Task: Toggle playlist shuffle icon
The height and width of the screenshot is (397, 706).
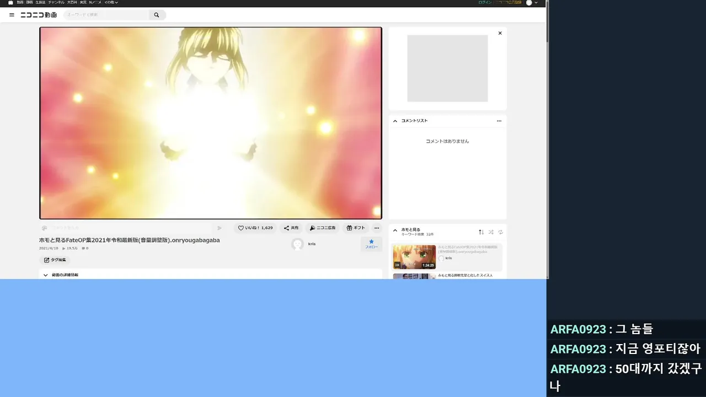Action: pos(491,232)
